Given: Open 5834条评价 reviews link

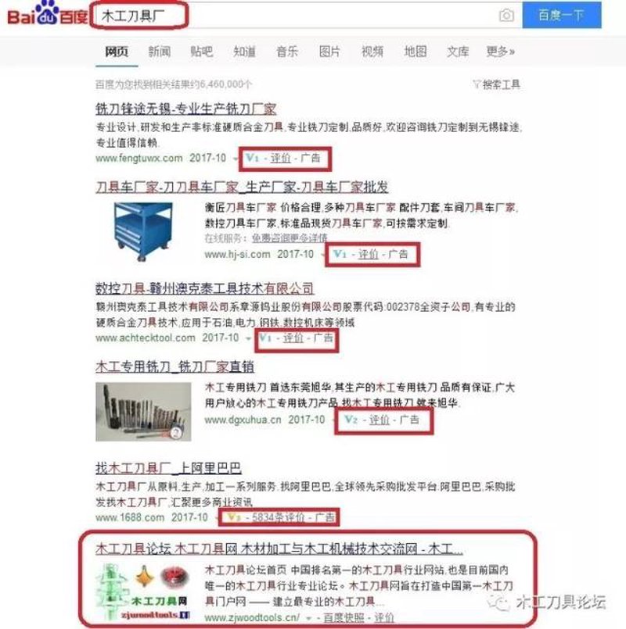Looking at the screenshot, I should (x=278, y=517).
